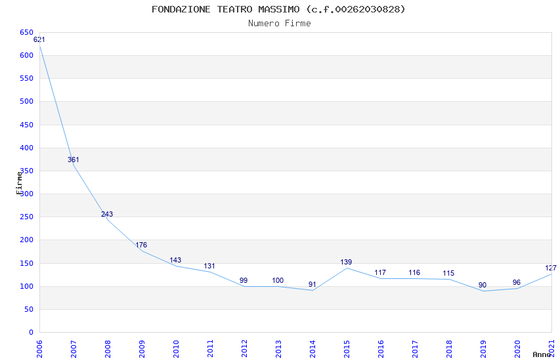The image size is (558, 361).
Task: Click the subtitle Numero Firme
Action: coord(280,24)
